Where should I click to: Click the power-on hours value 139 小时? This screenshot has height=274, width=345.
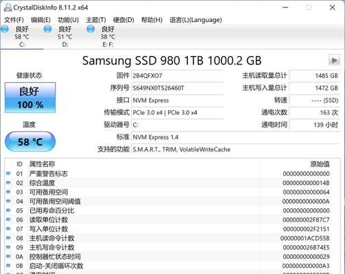pos(315,125)
